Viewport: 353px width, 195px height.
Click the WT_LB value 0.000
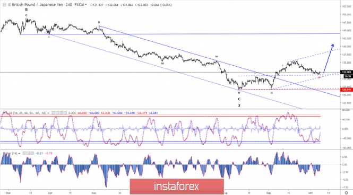coord(72,113)
